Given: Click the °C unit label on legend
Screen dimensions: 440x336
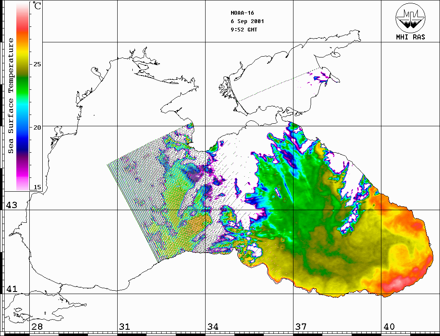Looking at the screenshot, I should tap(37, 5).
